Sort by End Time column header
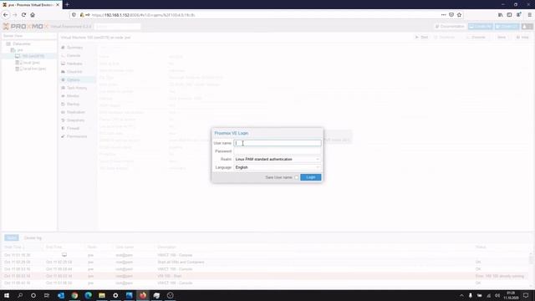 [64, 247]
